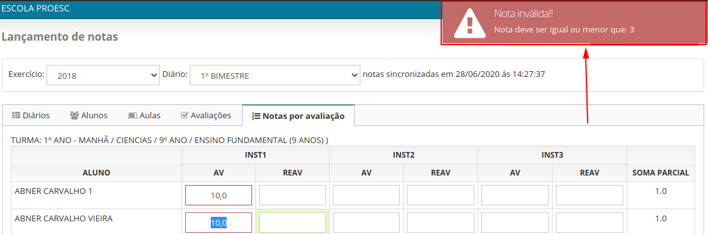Click the ALUNO column header

tap(96, 173)
